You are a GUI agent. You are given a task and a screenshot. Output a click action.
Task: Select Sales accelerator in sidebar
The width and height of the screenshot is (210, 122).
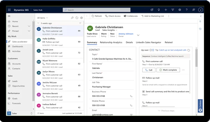(x=19, y=42)
